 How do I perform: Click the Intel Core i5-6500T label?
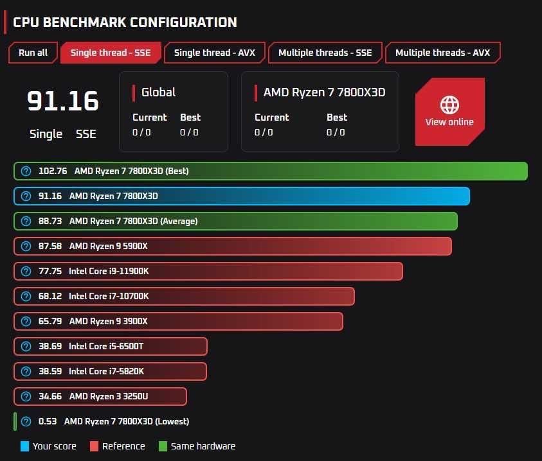coord(106,346)
